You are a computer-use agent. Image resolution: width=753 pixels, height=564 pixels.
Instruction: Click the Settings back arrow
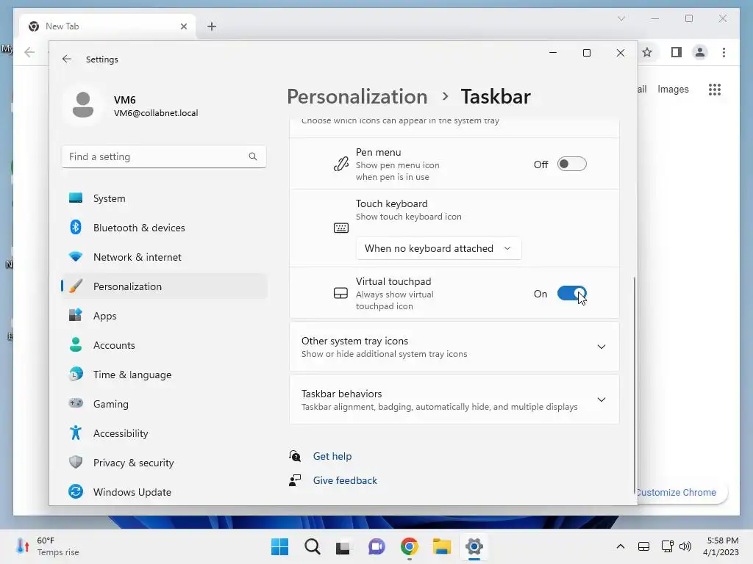(x=67, y=59)
